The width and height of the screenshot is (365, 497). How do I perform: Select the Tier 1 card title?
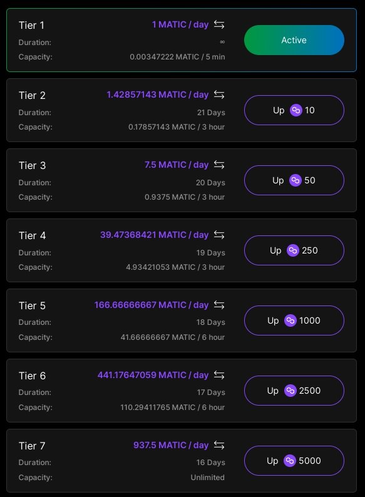[x=31, y=26]
